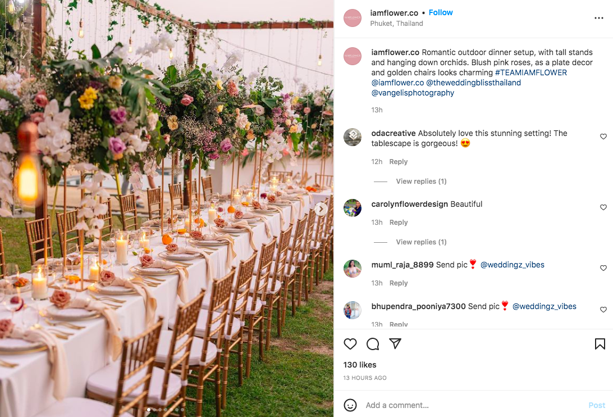613x417 pixels.
Task: View the 130 likes list
Action: tap(360, 365)
